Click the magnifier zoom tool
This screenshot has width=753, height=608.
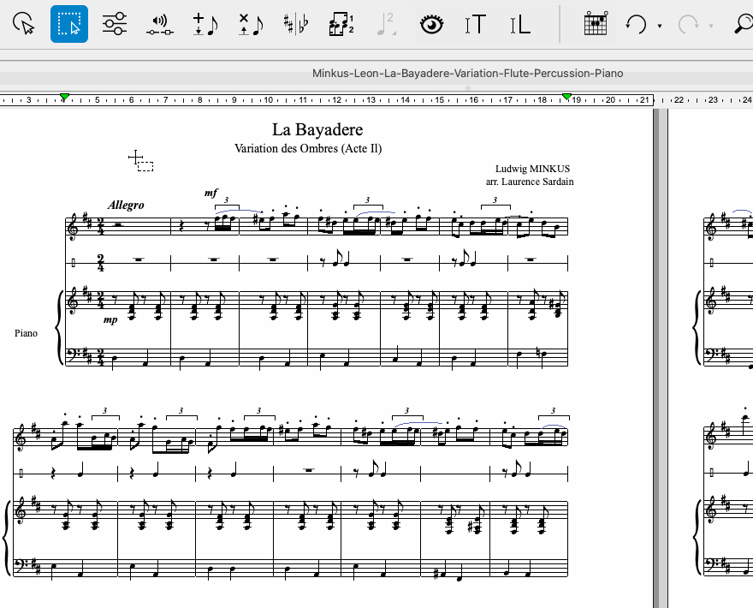click(x=743, y=24)
